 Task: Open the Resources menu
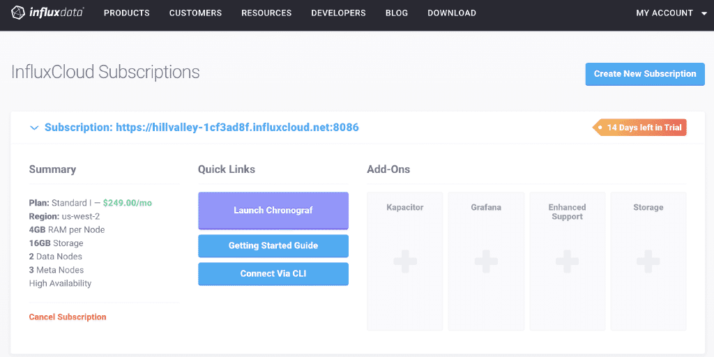266,13
